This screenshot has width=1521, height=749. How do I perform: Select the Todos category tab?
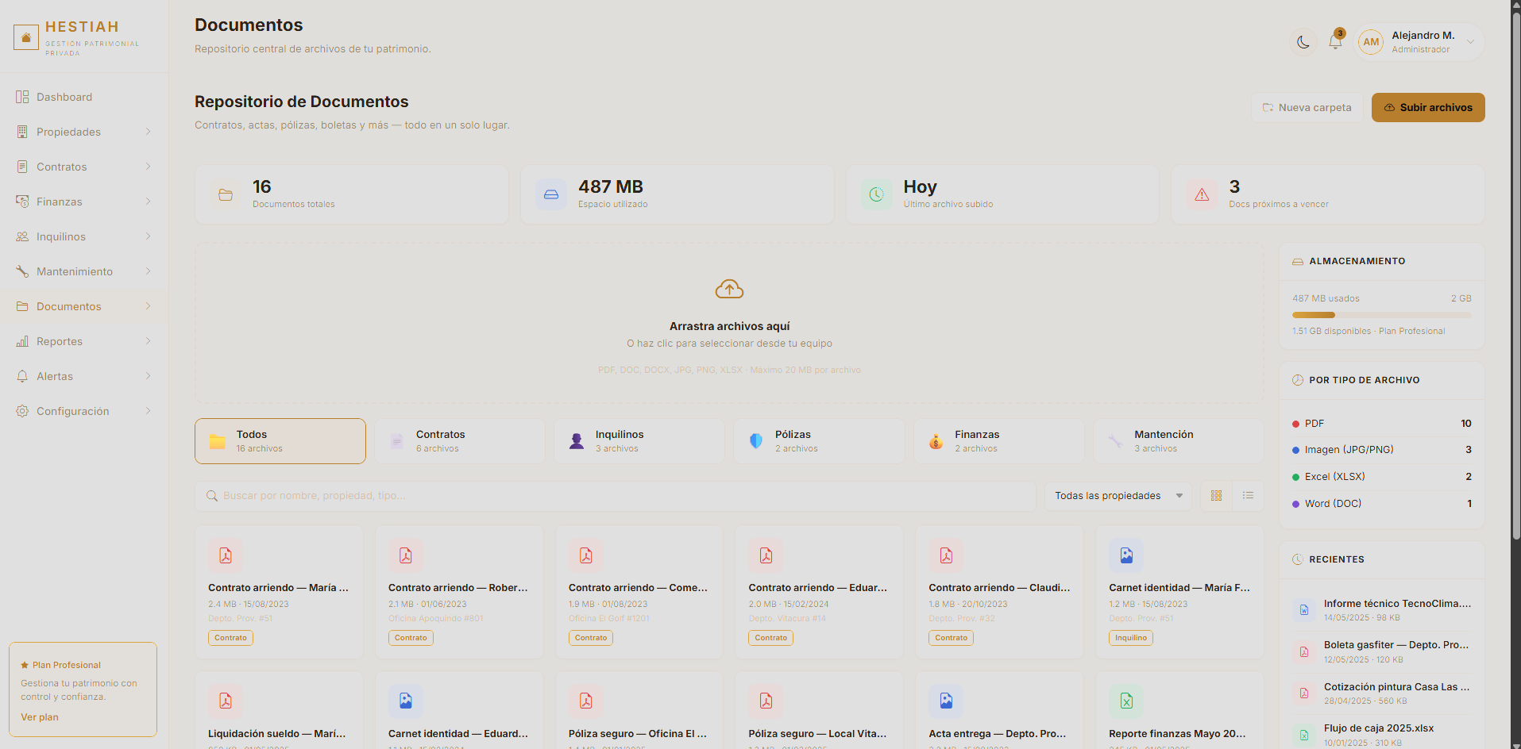coord(280,441)
